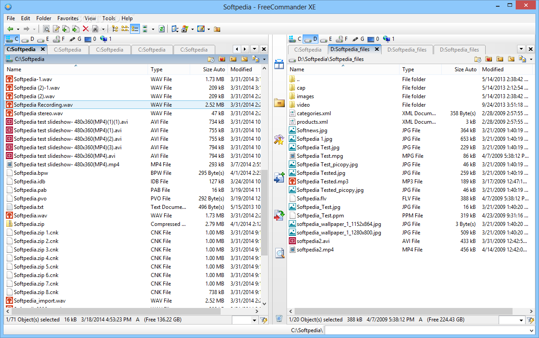Screen dimensions: 539x338
Task: Click the recycle bin icon in the middle bar
Action: click(279, 318)
